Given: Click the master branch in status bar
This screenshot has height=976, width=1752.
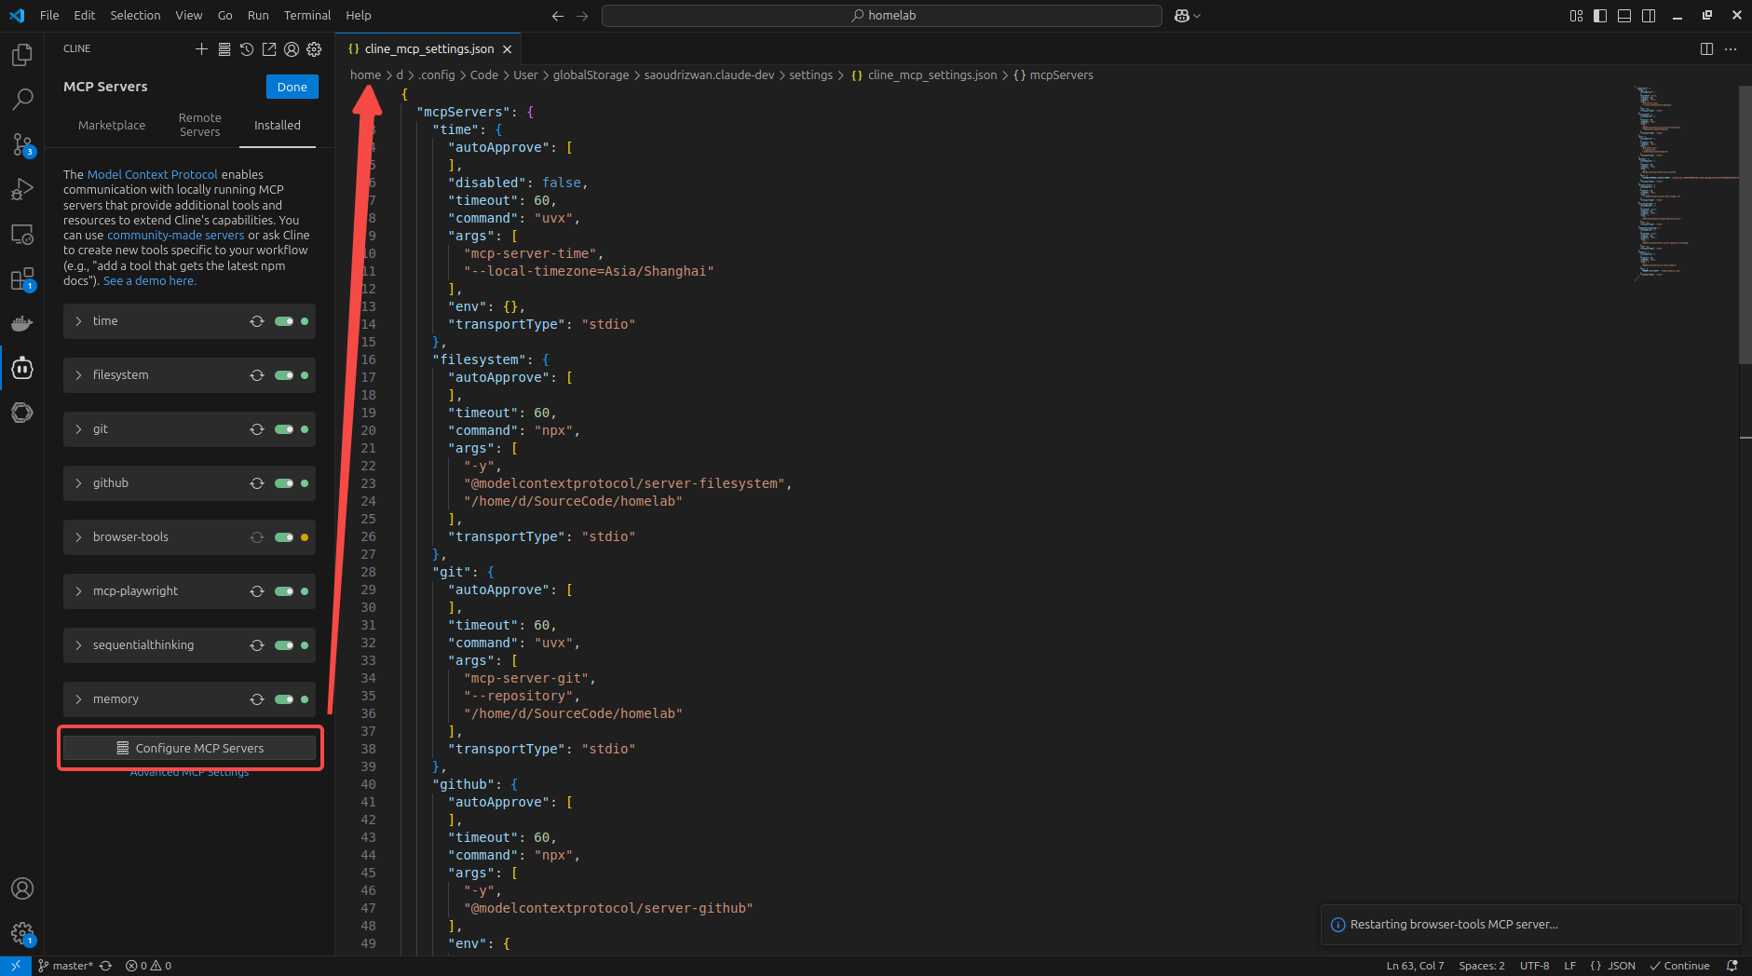Looking at the screenshot, I should click(65, 966).
